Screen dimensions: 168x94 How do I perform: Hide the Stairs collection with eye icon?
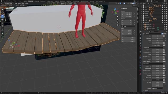coord(165,10)
